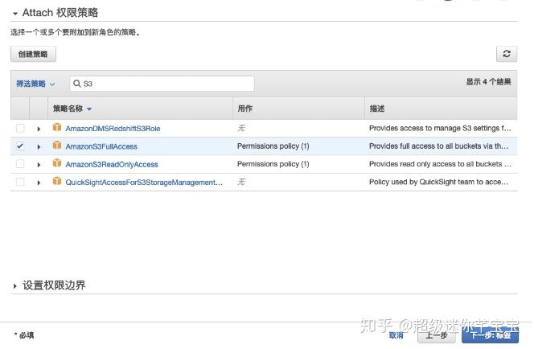Click the 取消 cancel link
Screen dimensions: 534x349
click(396, 335)
